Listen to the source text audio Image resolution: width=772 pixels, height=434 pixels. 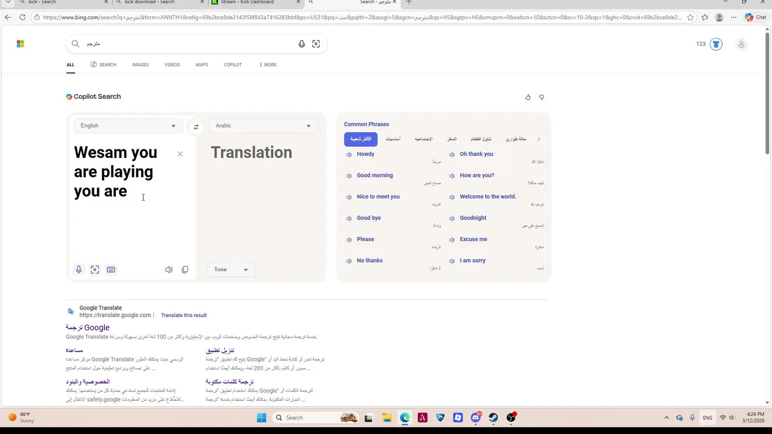click(169, 269)
